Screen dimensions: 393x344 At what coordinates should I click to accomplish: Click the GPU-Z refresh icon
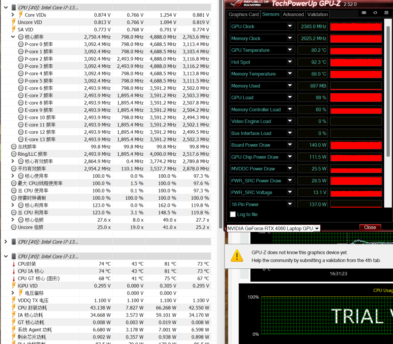point(375,13)
